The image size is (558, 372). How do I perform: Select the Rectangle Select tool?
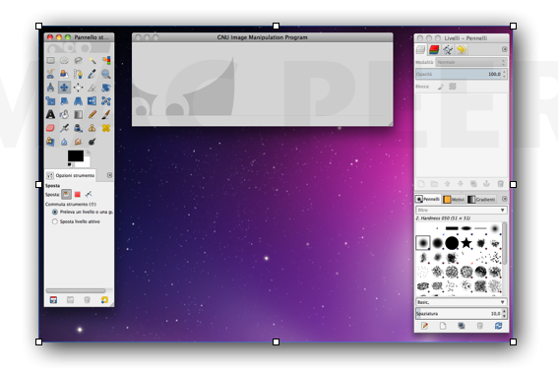pyautogui.click(x=51, y=60)
